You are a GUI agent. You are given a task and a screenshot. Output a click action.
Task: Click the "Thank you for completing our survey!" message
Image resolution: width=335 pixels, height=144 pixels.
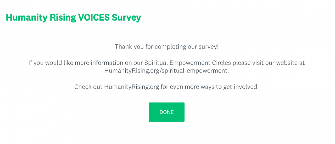coord(166,47)
